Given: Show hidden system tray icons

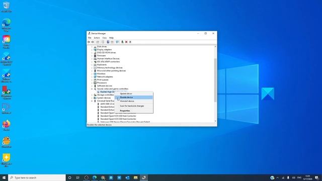Looking at the screenshot, I should click(x=277, y=177).
